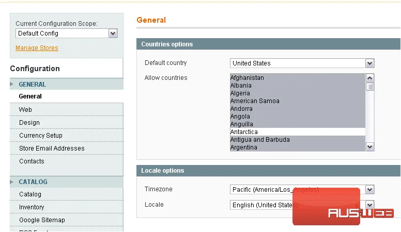401x232 pixels.
Task: Select the General configuration tab
Action: click(x=30, y=96)
